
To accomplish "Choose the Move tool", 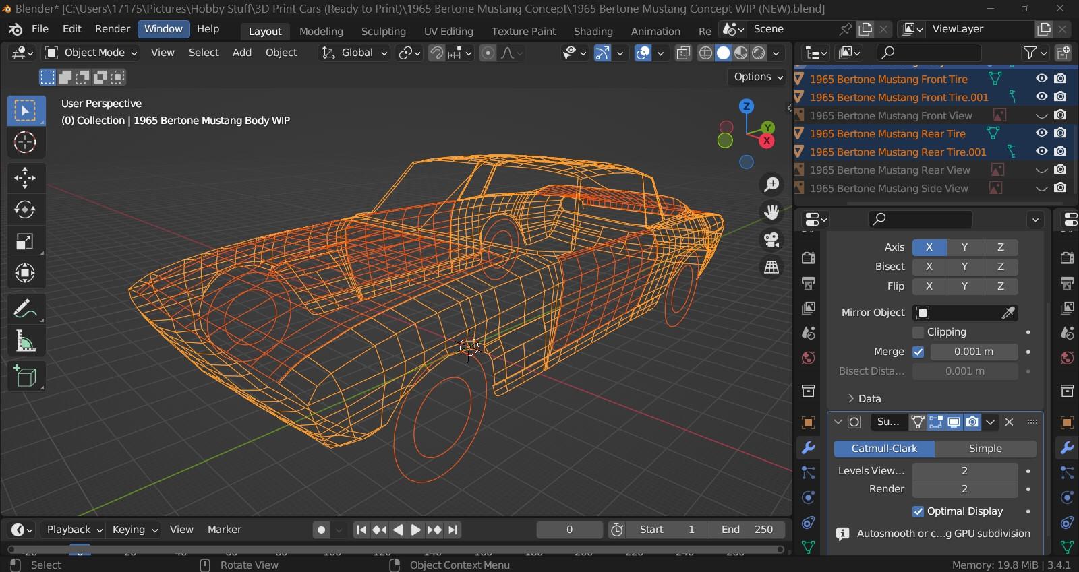I will tap(26, 178).
